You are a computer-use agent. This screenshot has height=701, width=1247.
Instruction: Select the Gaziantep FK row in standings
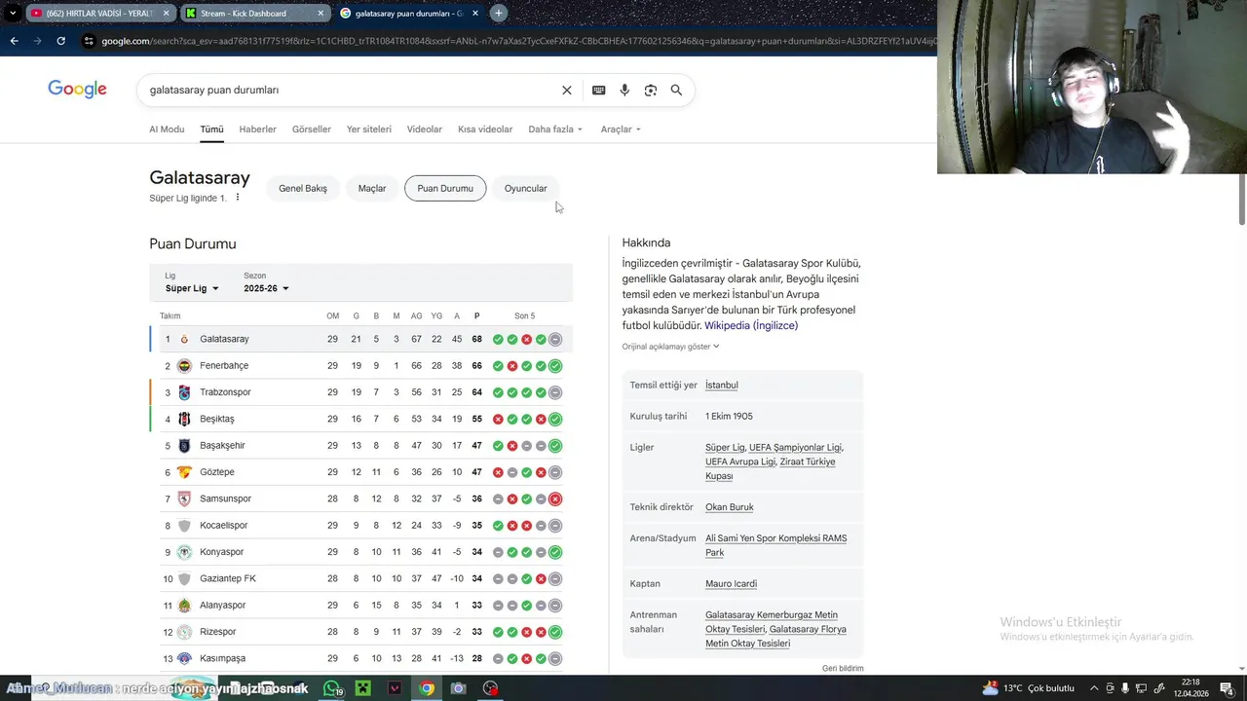click(361, 578)
